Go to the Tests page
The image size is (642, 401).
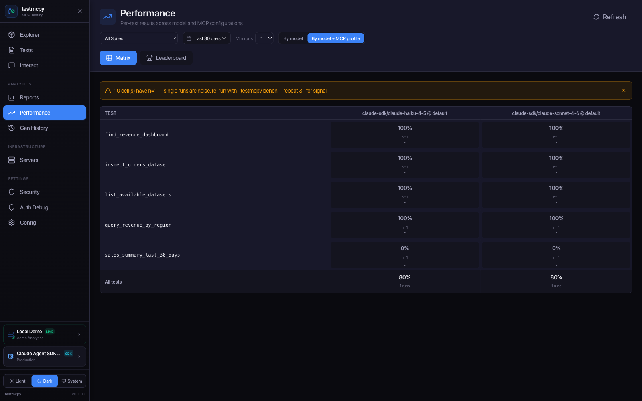click(x=45, y=50)
